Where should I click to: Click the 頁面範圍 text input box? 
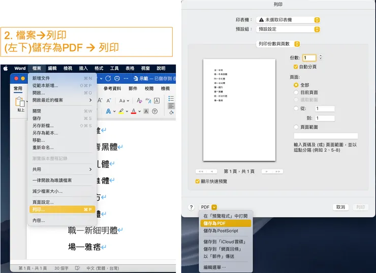326,136
